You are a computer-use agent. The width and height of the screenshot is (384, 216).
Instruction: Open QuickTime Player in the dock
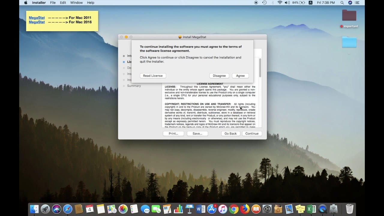coord(322,209)
